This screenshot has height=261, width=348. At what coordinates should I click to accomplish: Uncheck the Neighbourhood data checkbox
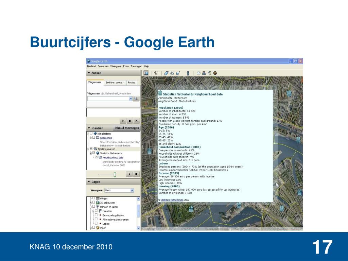pos(96,157)
